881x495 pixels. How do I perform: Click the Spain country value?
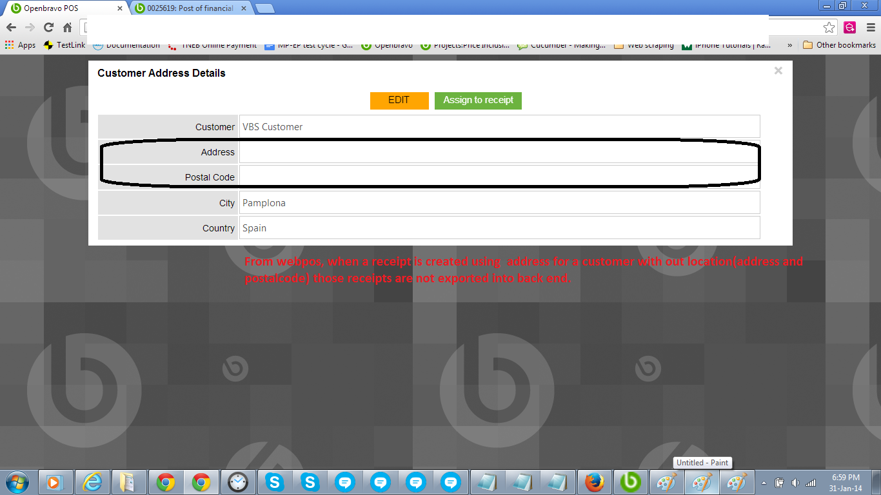pyautogui.click(x=499, y=228)
